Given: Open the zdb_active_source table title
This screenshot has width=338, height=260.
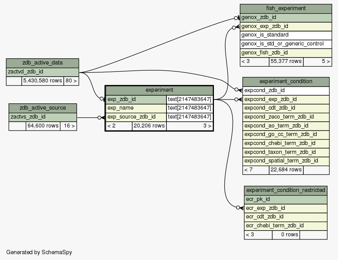Looking at the screenshot, I should pos(42,108).
